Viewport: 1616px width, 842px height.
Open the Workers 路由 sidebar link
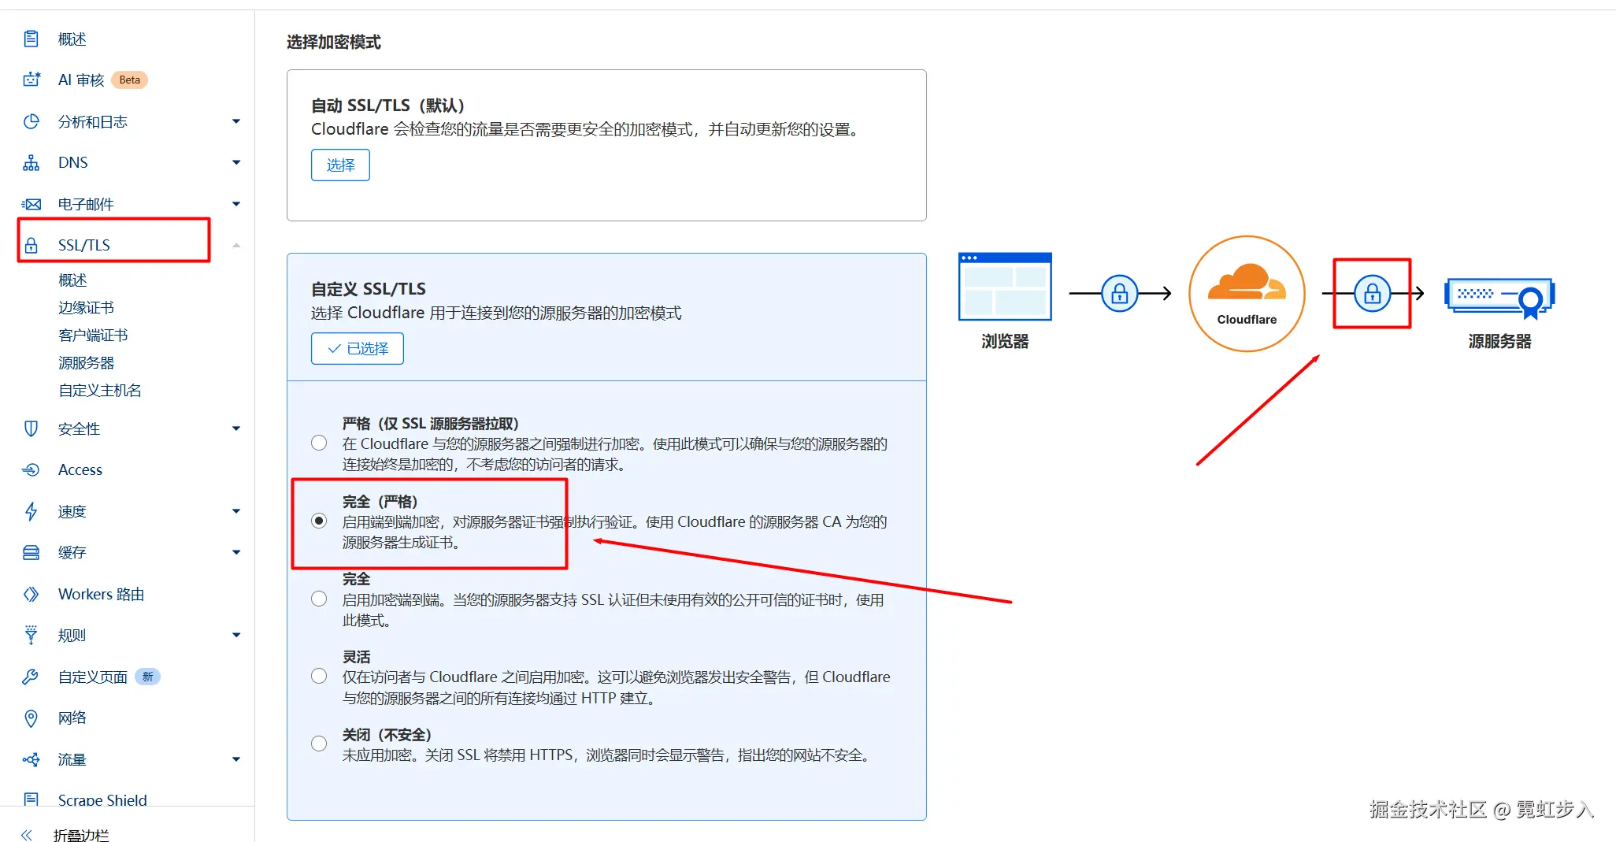pyautogui.click(x=102, y=594)
